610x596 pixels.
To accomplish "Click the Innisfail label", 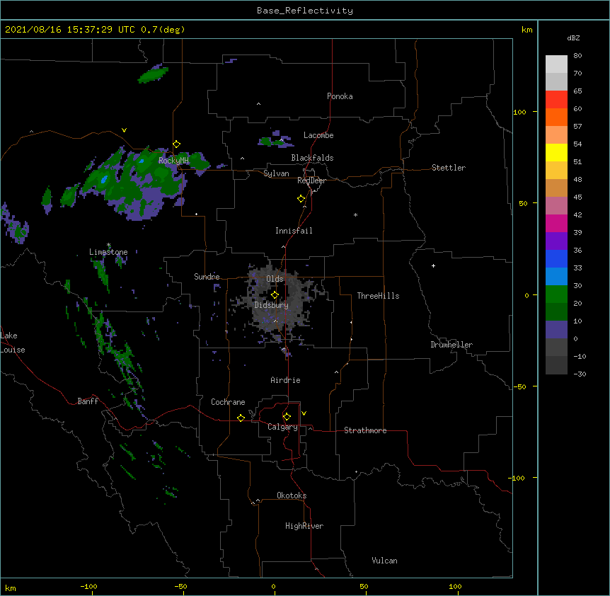I will click(294, 231).
